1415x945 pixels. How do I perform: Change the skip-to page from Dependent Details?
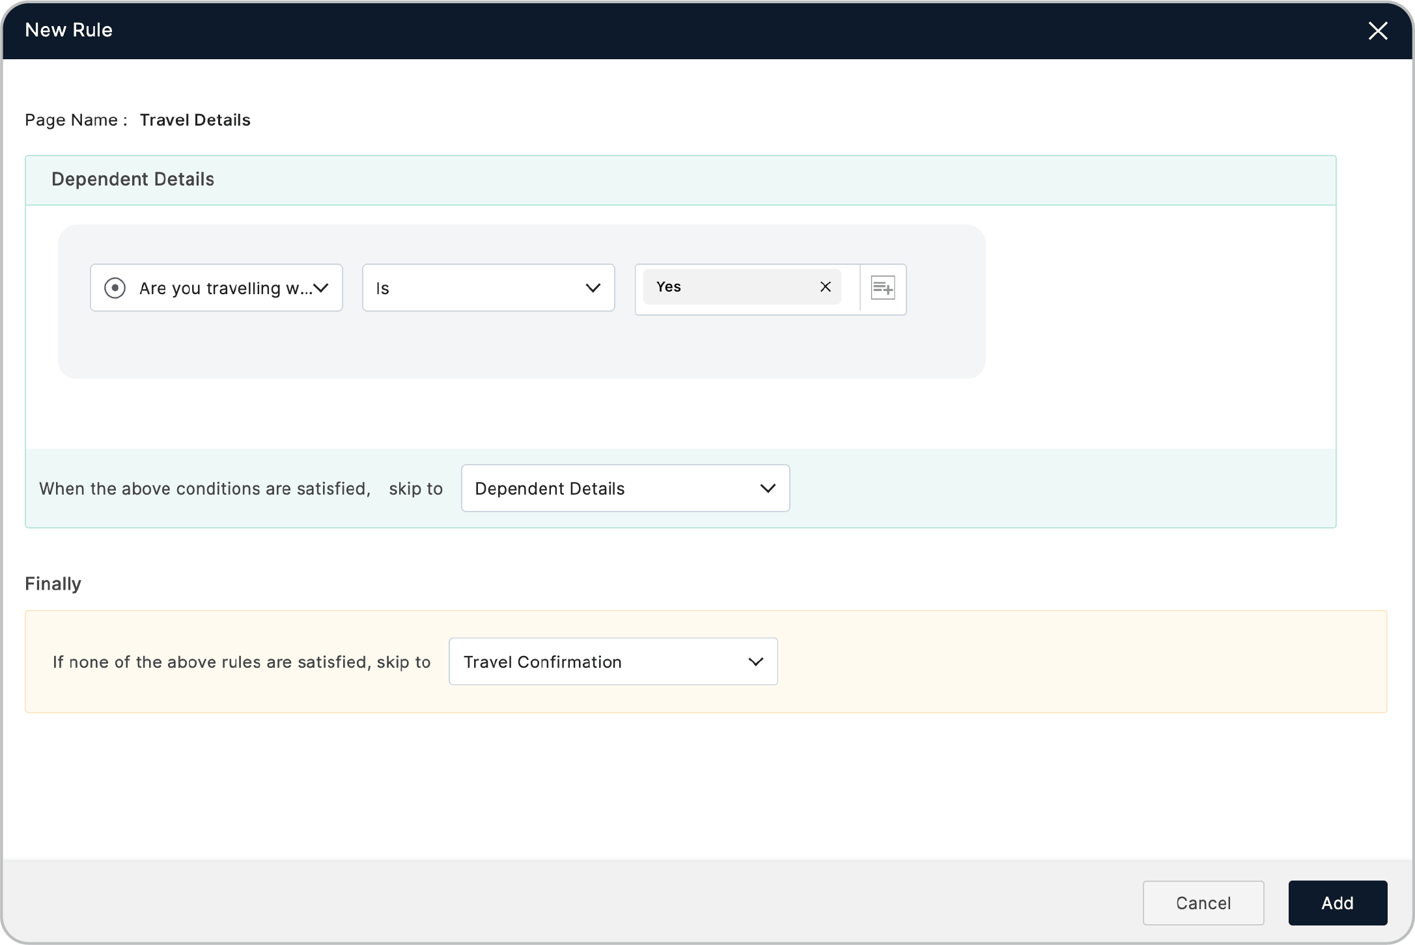click(624, 488)
